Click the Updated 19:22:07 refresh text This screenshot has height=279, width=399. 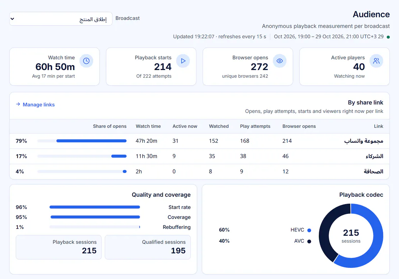pos(219,37)
